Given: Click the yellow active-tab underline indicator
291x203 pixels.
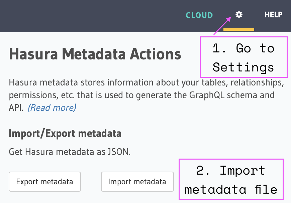Looking at the screenshot, I should pos(239,29).
